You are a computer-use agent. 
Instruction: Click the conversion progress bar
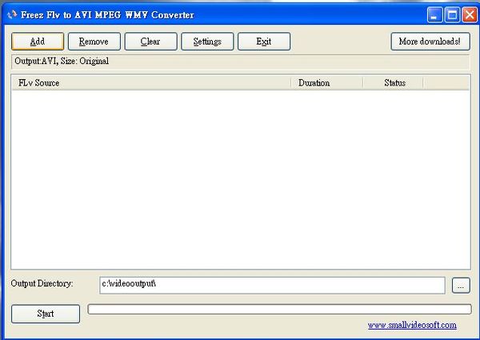pyautogui.click(x=279, y=309)
